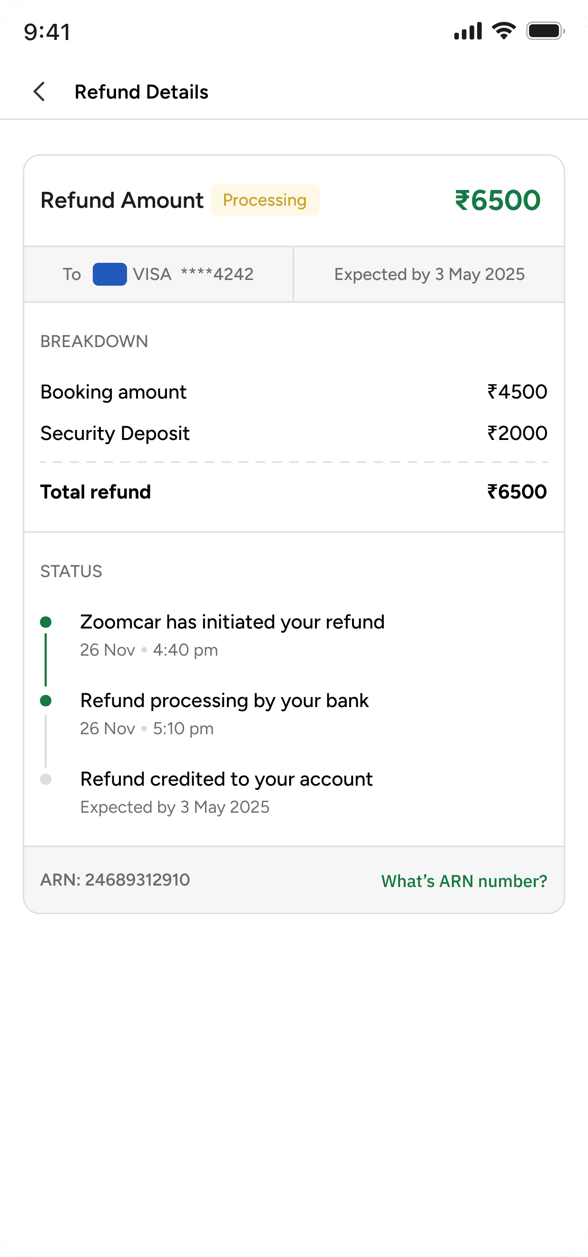The image size is (588, 1257).
Task: Select the Security Deposit row
Action: 294,433
